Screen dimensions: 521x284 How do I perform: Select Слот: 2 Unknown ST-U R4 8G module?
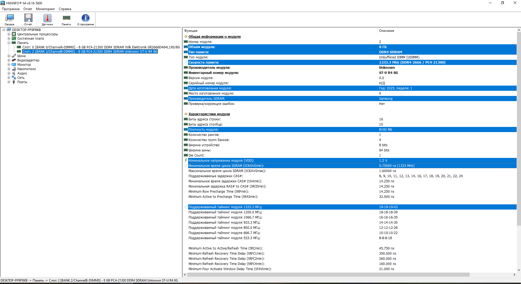[90, 51]
